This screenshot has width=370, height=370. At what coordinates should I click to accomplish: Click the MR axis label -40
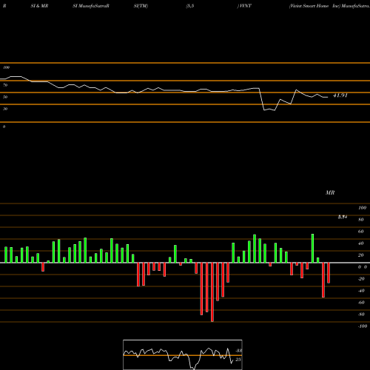361,291
